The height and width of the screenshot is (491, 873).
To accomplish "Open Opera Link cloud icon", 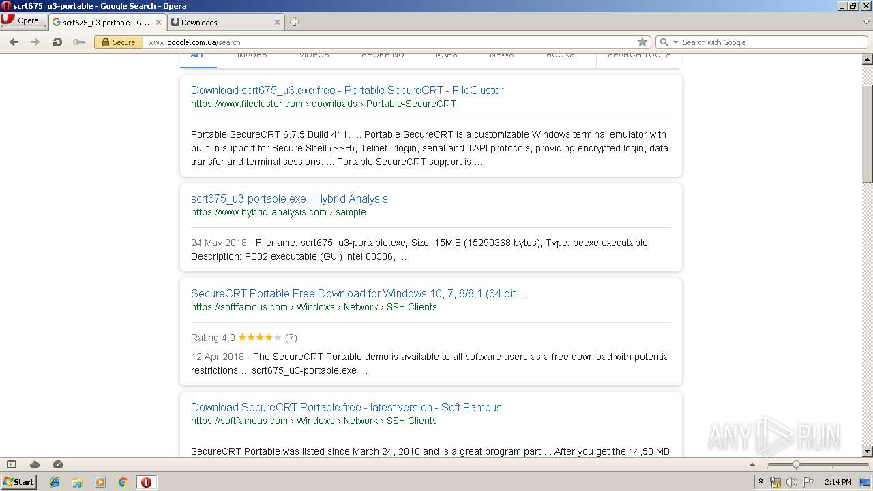I will click(x=35, y=464).
